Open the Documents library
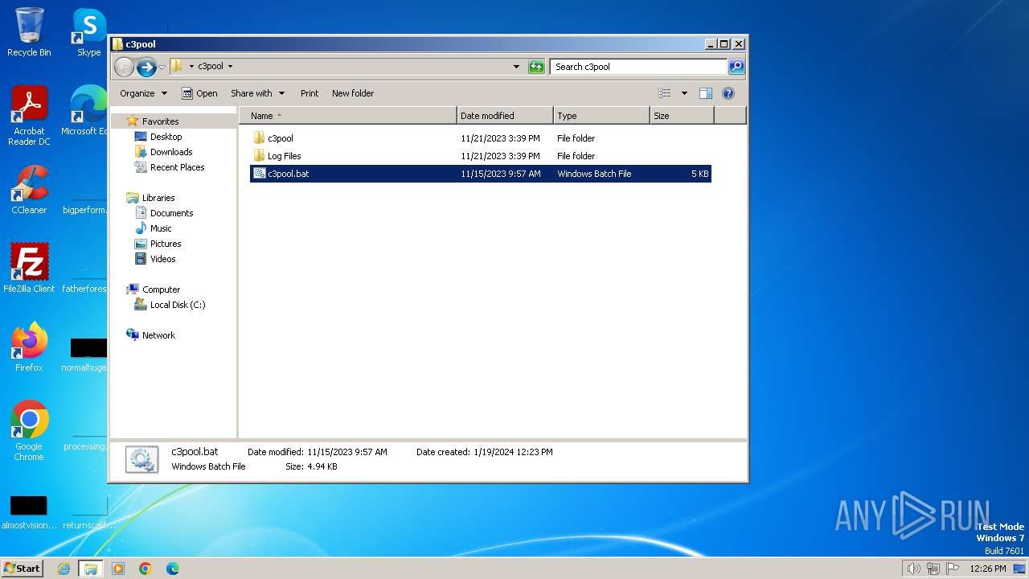Screen dimensions: 1029x579 coord(171,213)
